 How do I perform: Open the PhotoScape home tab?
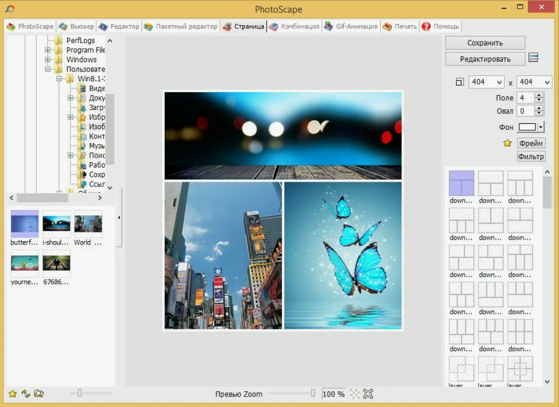point(31,26)
